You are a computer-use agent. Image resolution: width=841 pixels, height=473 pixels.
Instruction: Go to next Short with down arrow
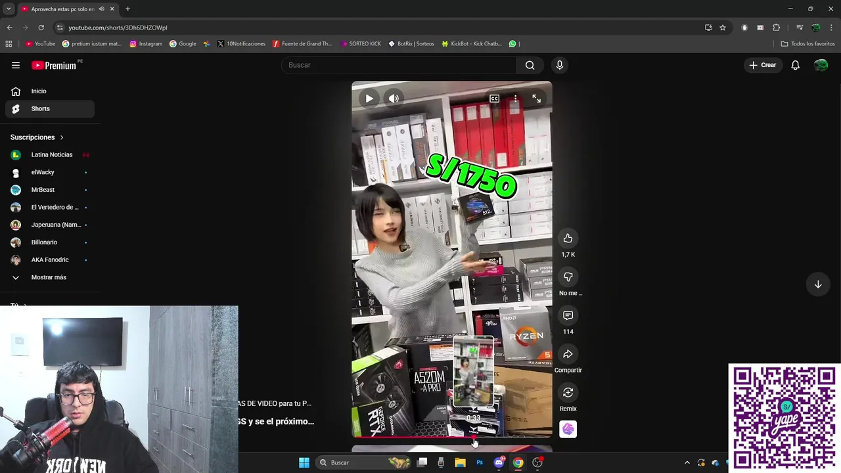click(818, 284)
